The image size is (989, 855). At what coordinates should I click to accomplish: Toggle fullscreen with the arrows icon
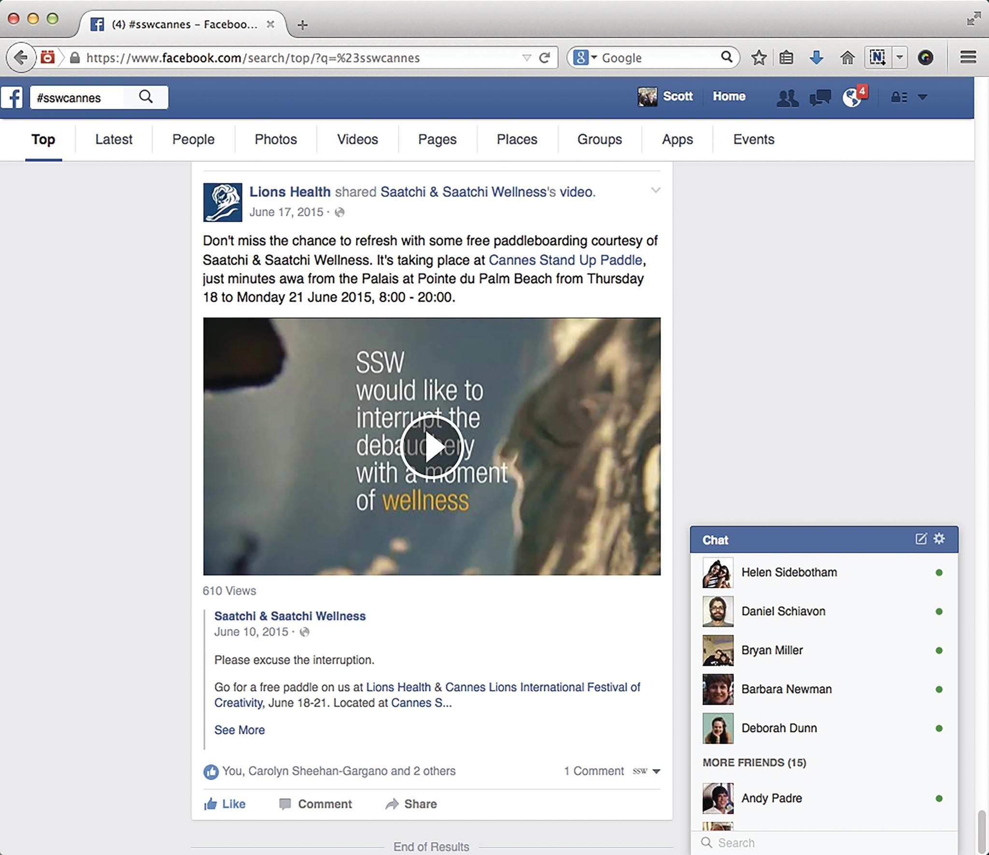(x=974, y=19)
